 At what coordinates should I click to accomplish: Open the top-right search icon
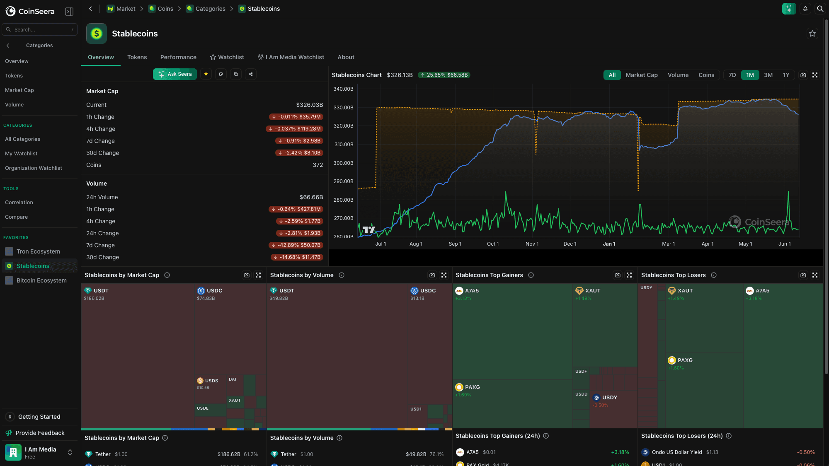tap(820, 9)
